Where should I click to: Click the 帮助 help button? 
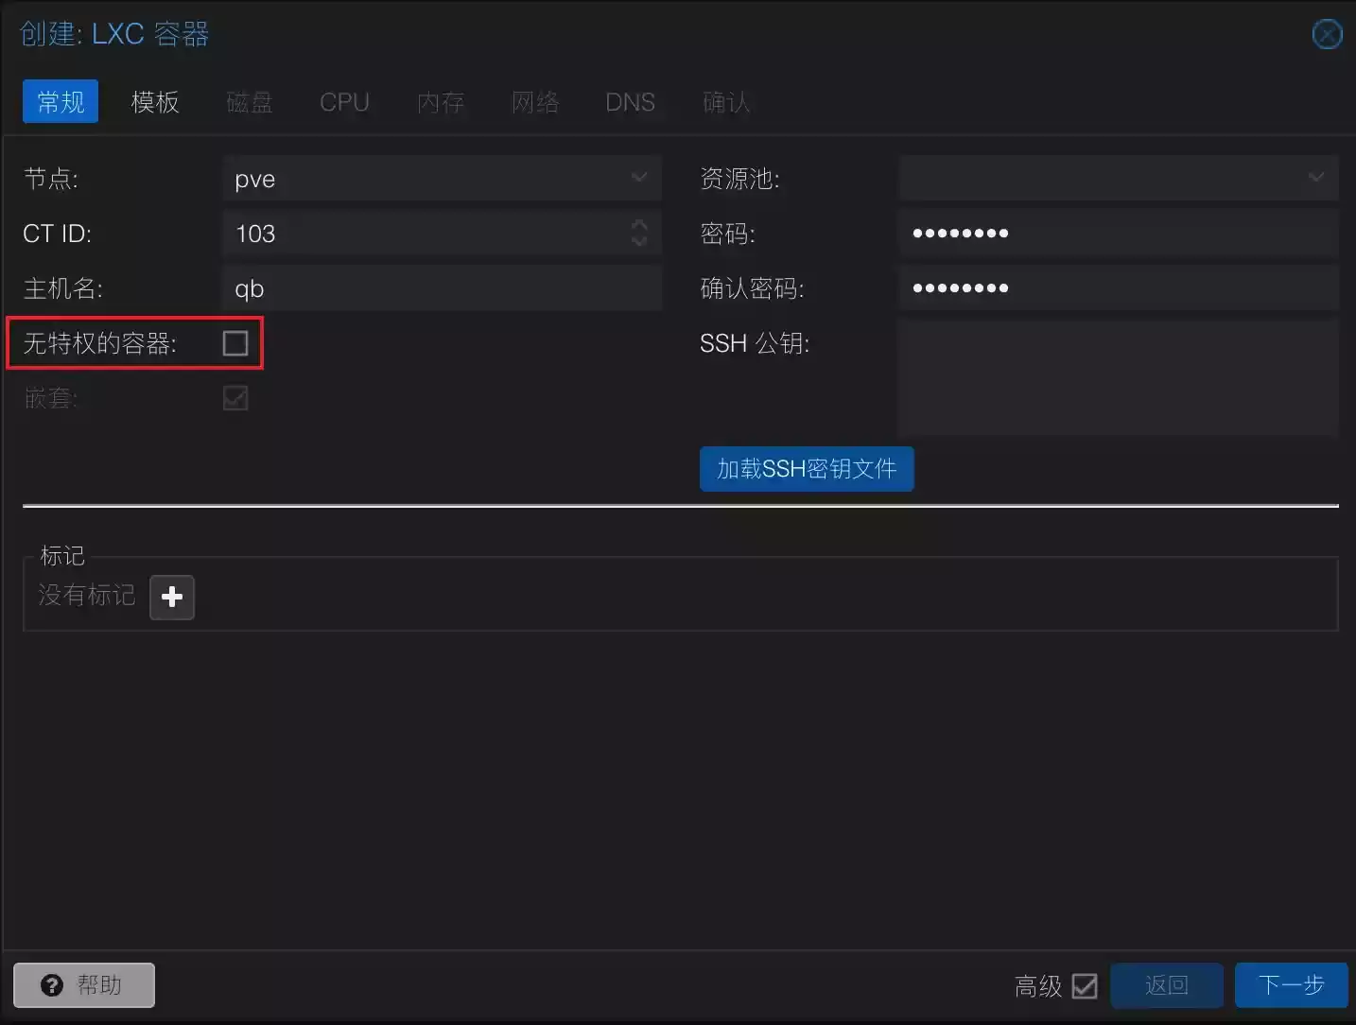point(84,985)
